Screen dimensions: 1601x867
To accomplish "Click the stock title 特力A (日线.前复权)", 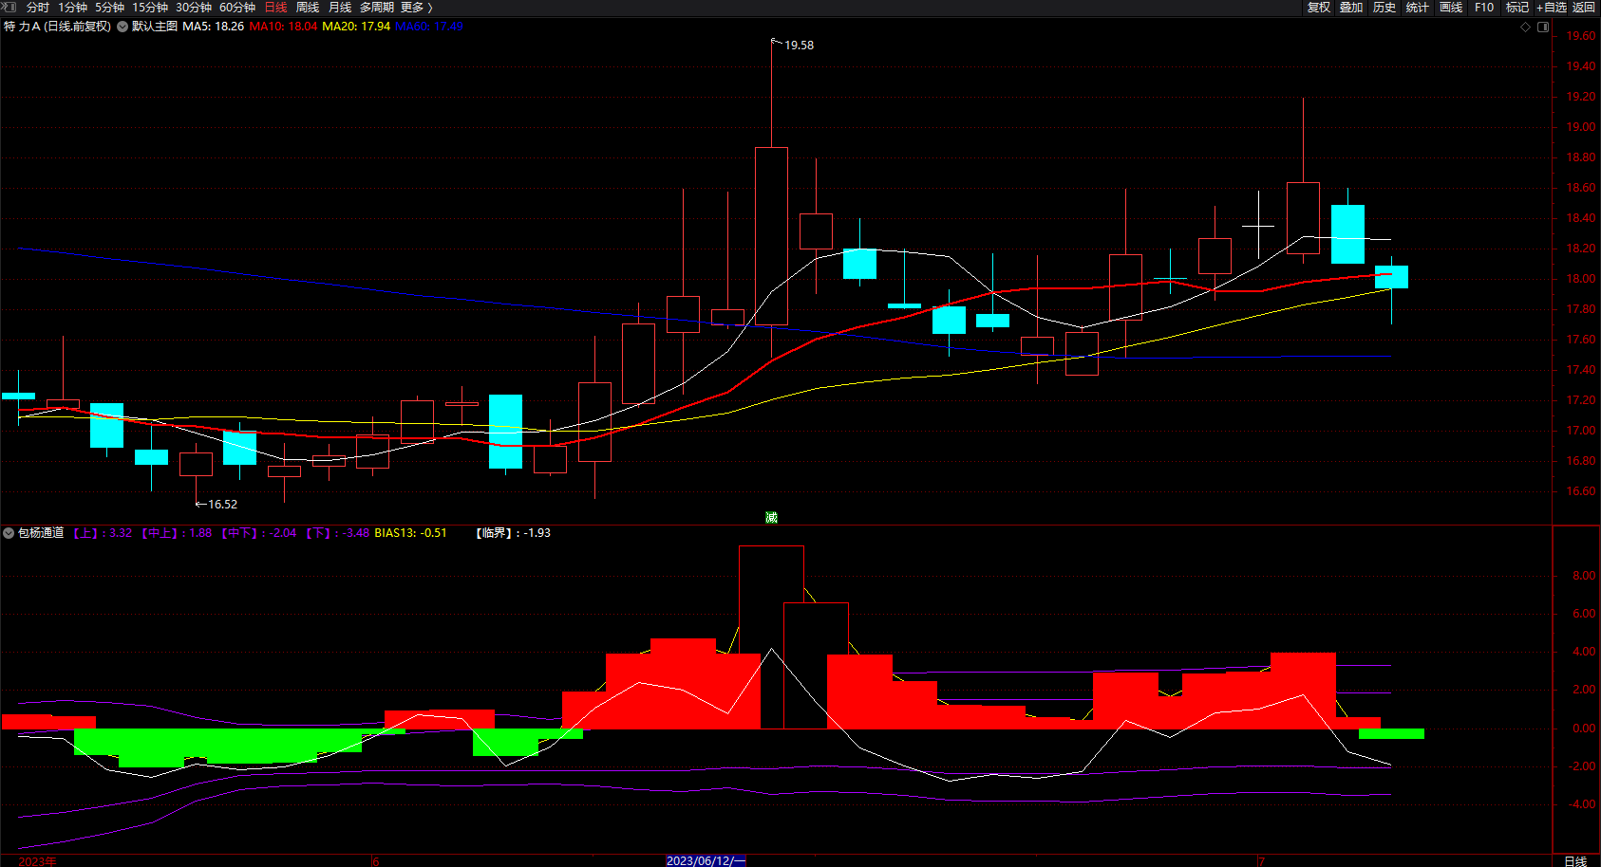I will [x=57, y=27].
